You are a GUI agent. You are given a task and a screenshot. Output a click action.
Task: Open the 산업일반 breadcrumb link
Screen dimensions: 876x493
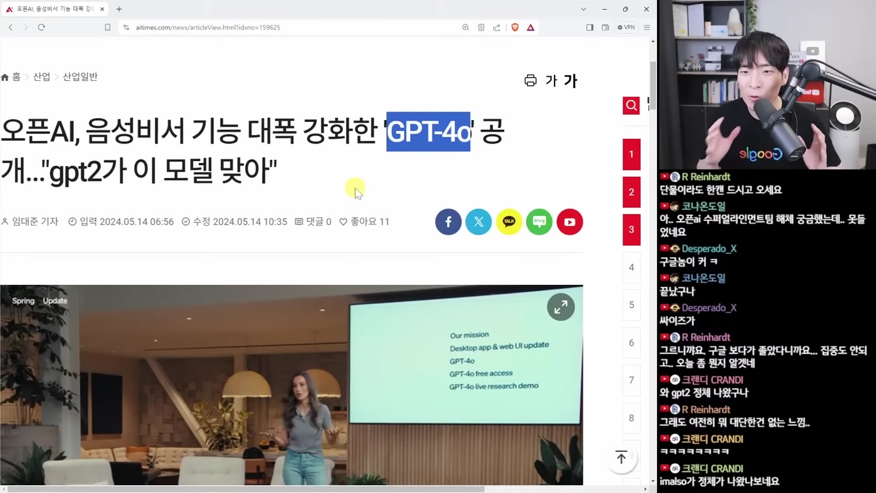pyautogui.click(x=80, y=77)
